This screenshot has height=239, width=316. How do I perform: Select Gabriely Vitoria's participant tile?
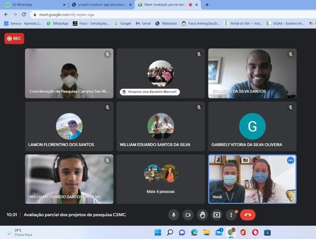(x=252, y=127)
